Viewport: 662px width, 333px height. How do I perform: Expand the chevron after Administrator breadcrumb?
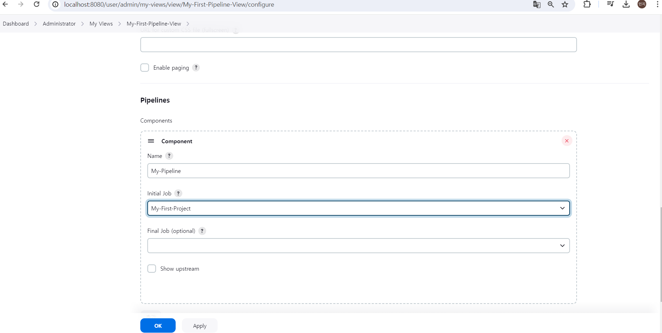point(83,24)
